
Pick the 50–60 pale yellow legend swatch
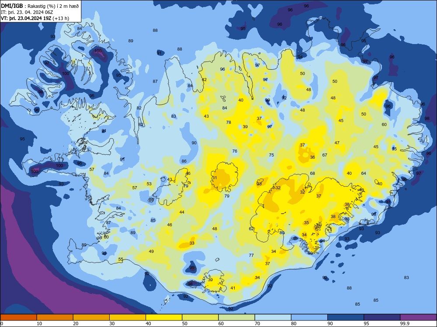(x=200, y=317)
